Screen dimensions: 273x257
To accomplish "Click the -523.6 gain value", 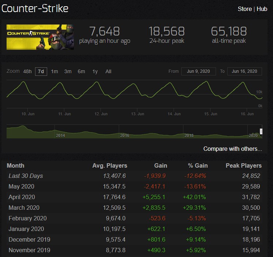I will point(157,218).
